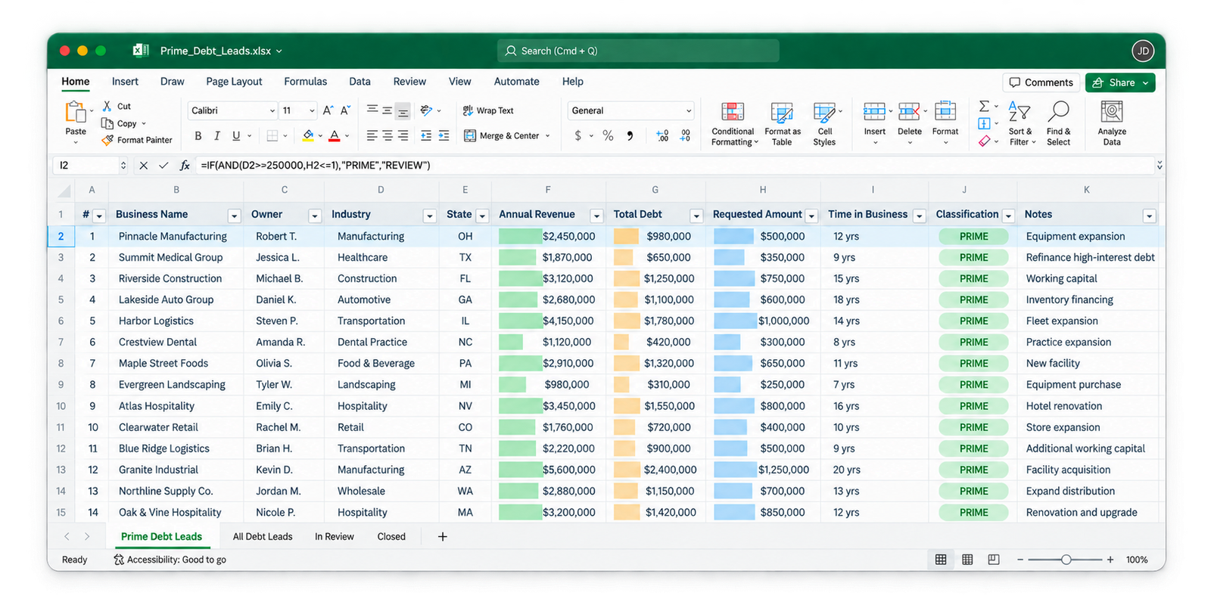The image size is (1211, 605).
Task: Open the Industry column filter dropdown
Action: (x=429, y=216)
